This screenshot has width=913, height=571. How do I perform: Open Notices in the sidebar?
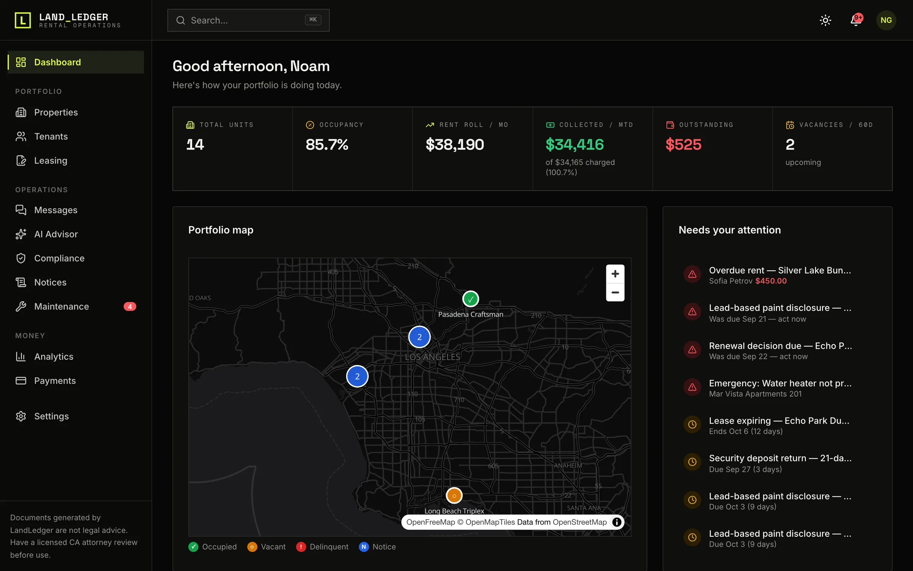pyautogui.click(x=76, y=282)
